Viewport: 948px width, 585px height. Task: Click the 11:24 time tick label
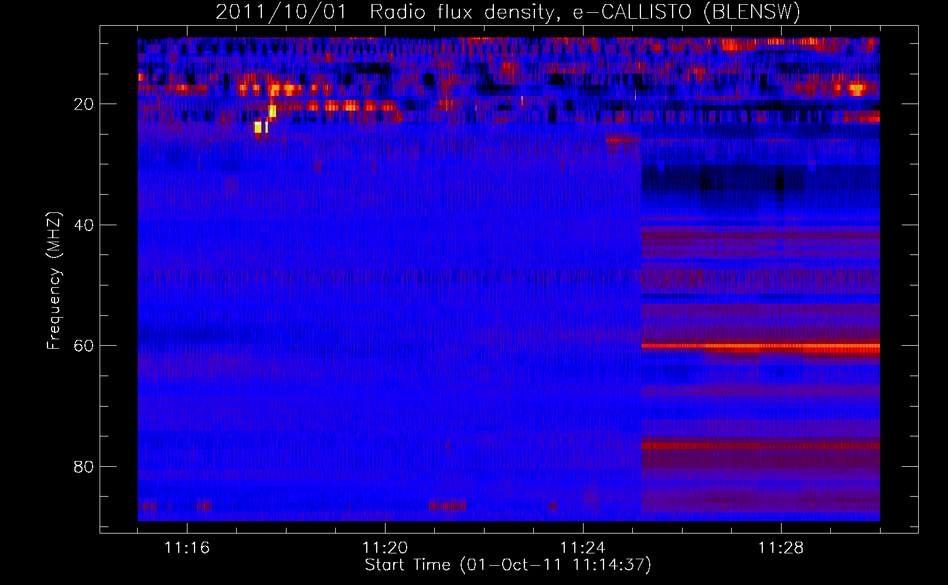583,548
